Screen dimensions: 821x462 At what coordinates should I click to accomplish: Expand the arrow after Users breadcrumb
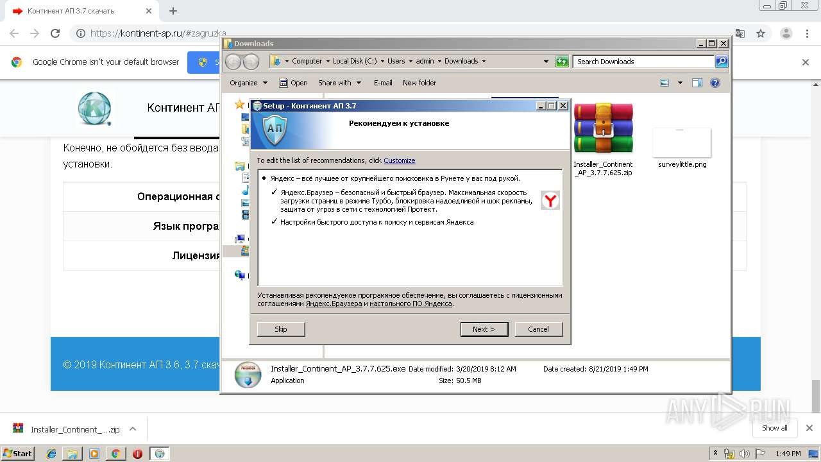pos(410,62)
